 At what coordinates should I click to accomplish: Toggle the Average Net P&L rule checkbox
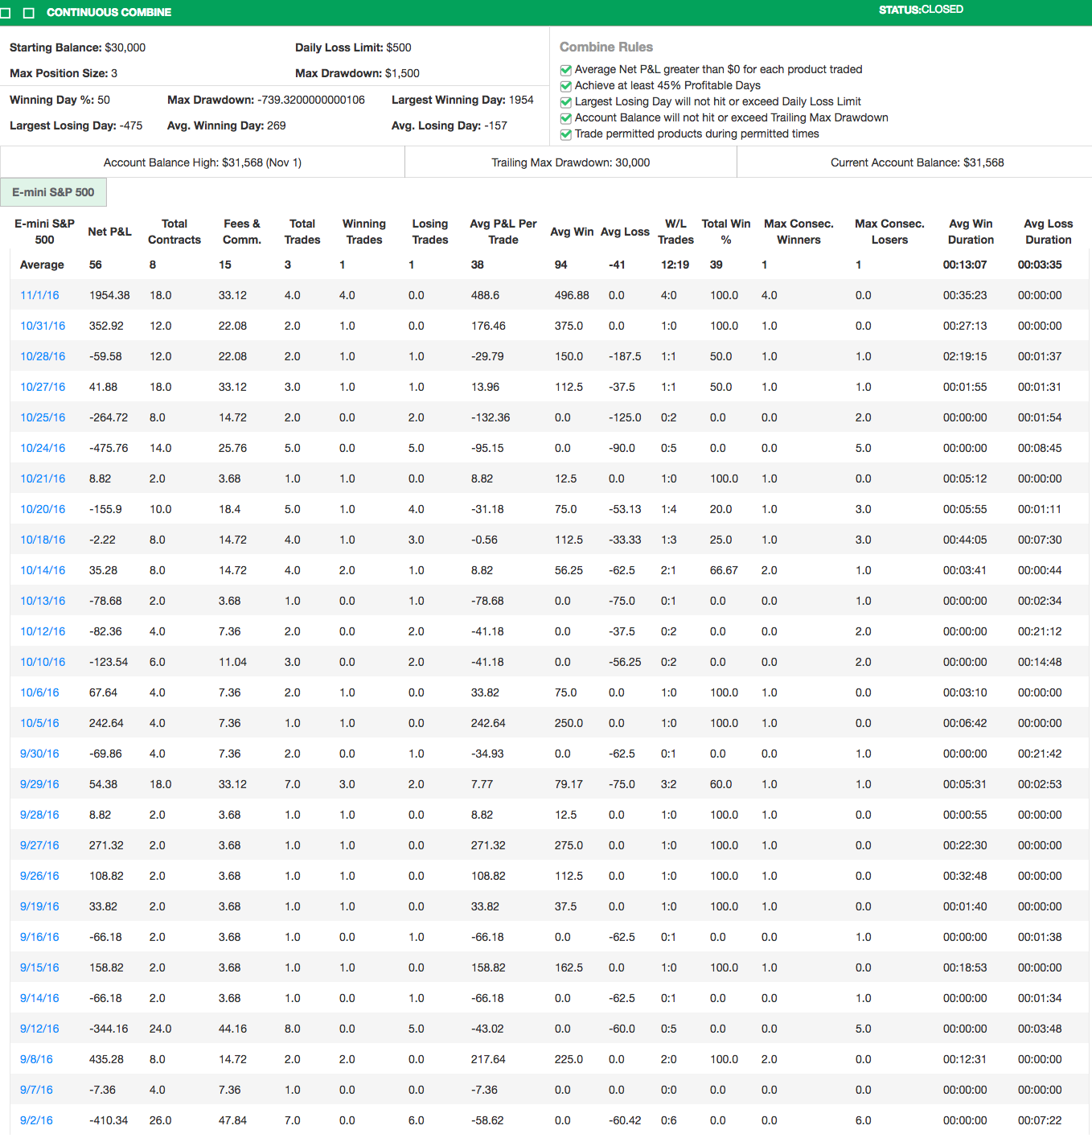click(566, 70)
